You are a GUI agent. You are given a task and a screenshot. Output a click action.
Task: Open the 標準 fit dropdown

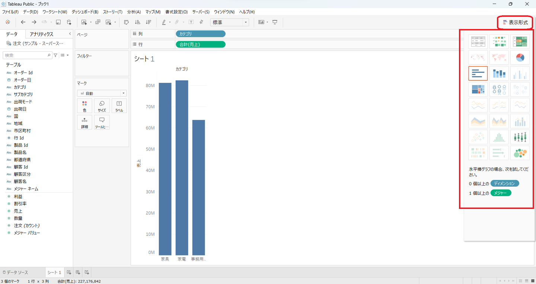(229, 22)
